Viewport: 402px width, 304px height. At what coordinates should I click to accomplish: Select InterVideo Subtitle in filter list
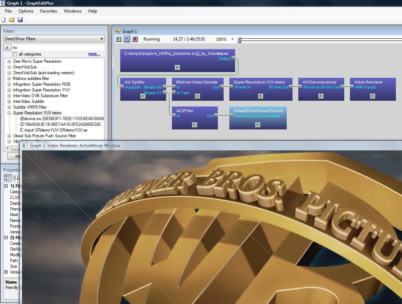[29, 101]
